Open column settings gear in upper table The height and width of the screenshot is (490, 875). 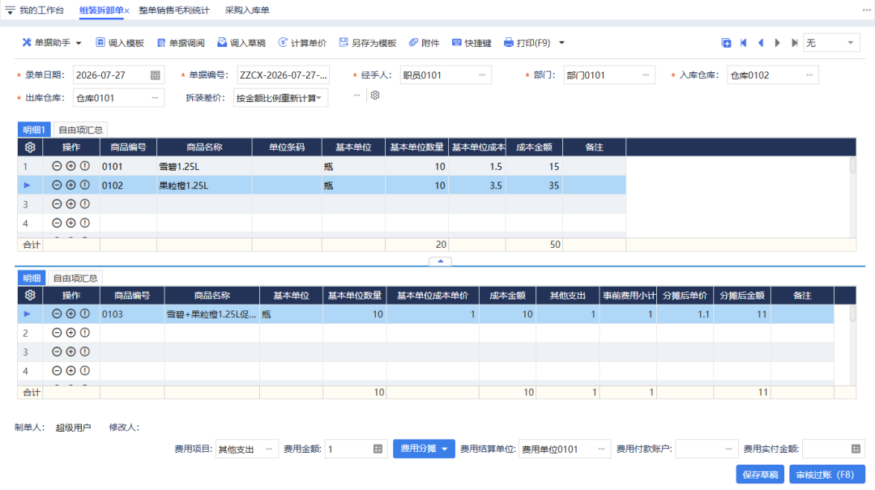pos(30,147)
